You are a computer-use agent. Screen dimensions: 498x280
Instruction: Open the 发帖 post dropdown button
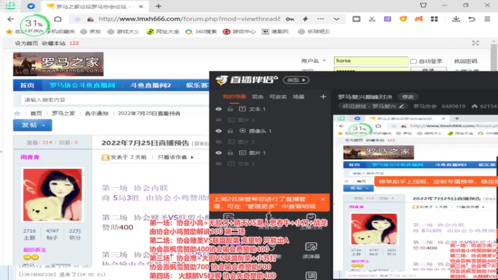coord(32,125)
